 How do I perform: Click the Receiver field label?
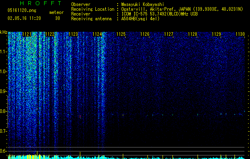point(81,14)
